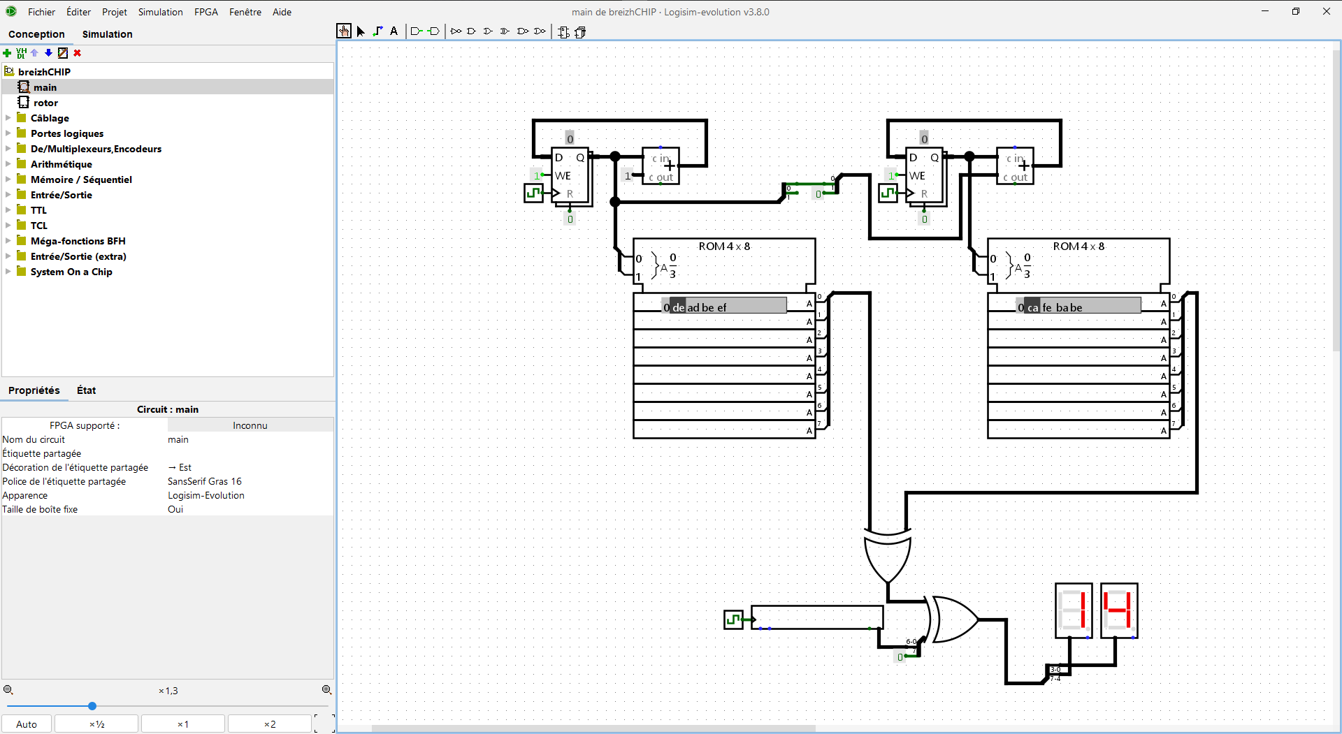
Task: Expand the Arithmétique folder
Action: pos(8,164)
